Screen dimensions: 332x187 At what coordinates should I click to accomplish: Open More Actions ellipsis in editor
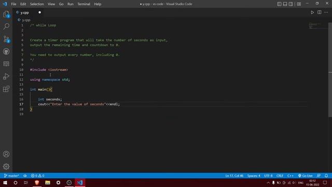(326, 12)
